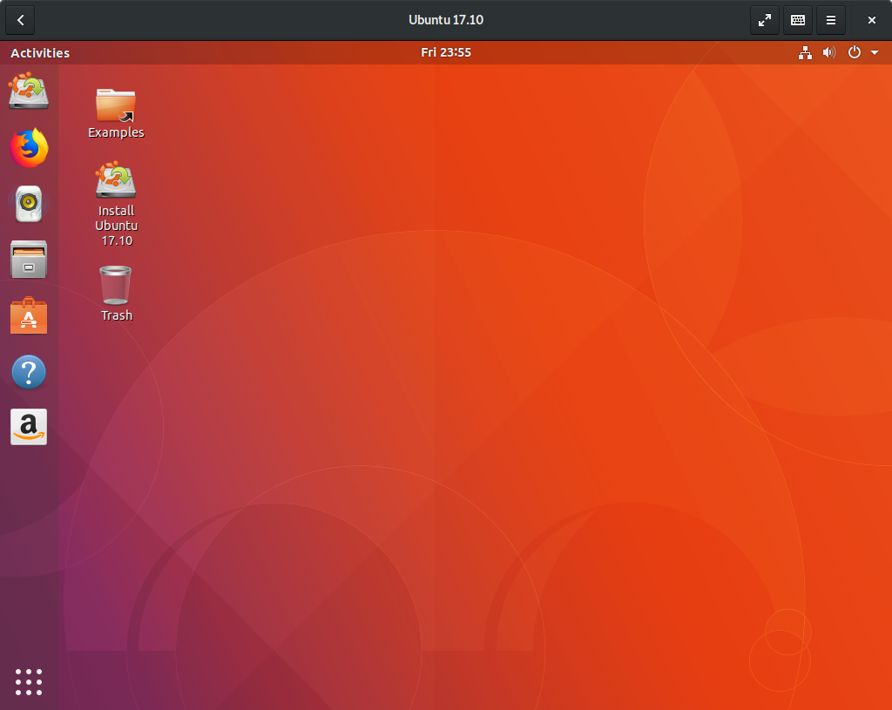Open the Files app in the dock
The width and height of the screenshot is (892, 710).
coord(29,259)
